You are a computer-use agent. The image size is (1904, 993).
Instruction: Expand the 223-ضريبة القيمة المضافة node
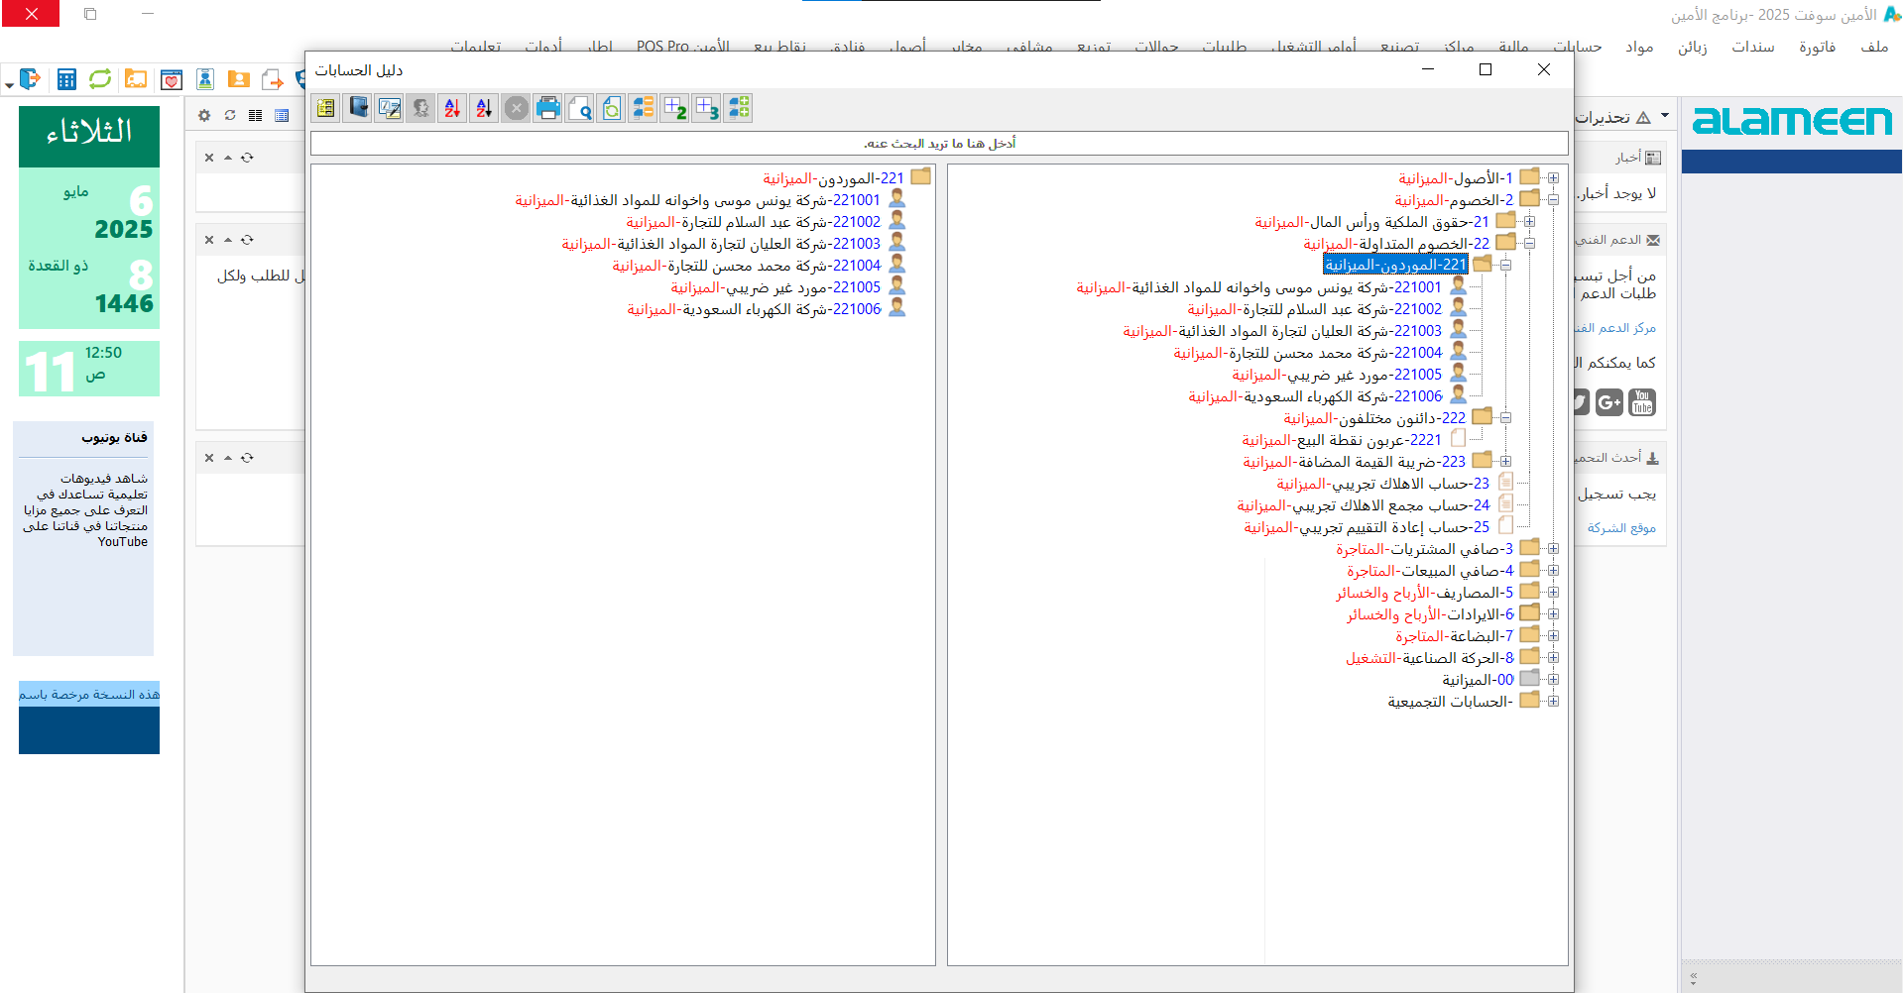[x=1505, y=462]
